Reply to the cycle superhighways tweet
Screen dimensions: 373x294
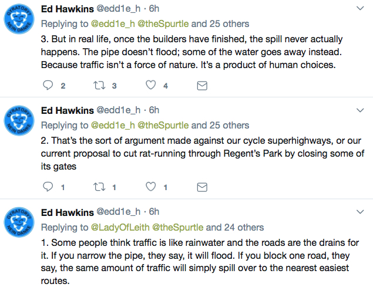coord(48,187)
